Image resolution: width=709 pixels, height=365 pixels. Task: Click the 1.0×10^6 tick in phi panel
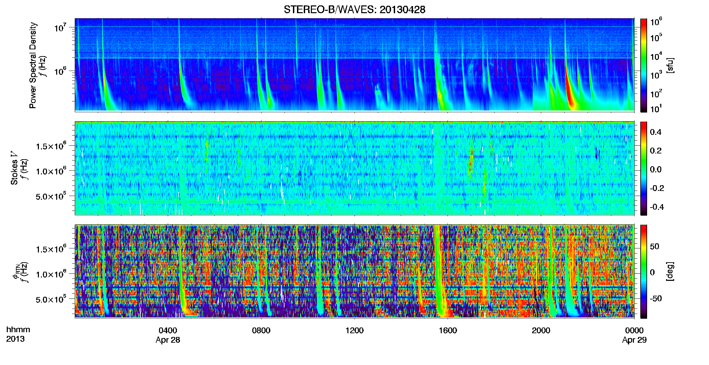[x=51, y=274]
